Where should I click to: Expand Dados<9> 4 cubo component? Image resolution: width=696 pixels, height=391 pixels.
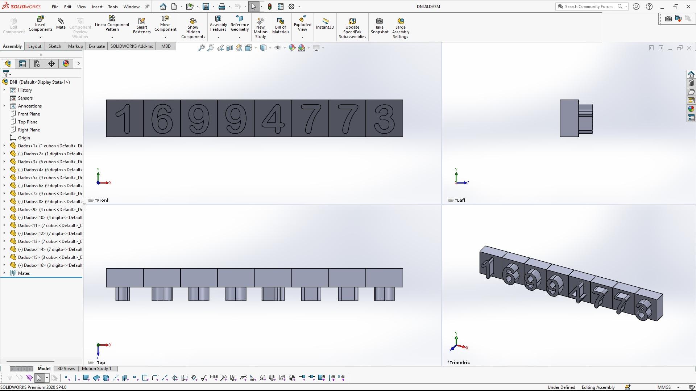click(4, 209)
